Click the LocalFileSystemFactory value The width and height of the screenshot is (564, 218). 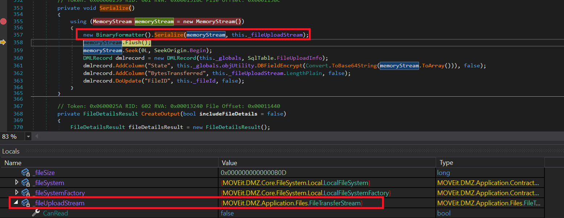click(306, 193)
